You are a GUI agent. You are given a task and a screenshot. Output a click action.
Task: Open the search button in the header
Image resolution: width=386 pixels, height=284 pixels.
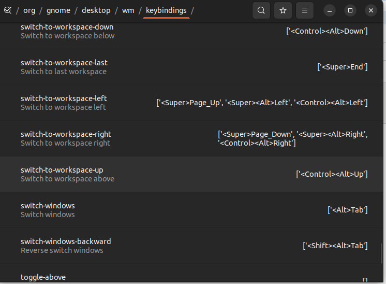pos(261,10)
